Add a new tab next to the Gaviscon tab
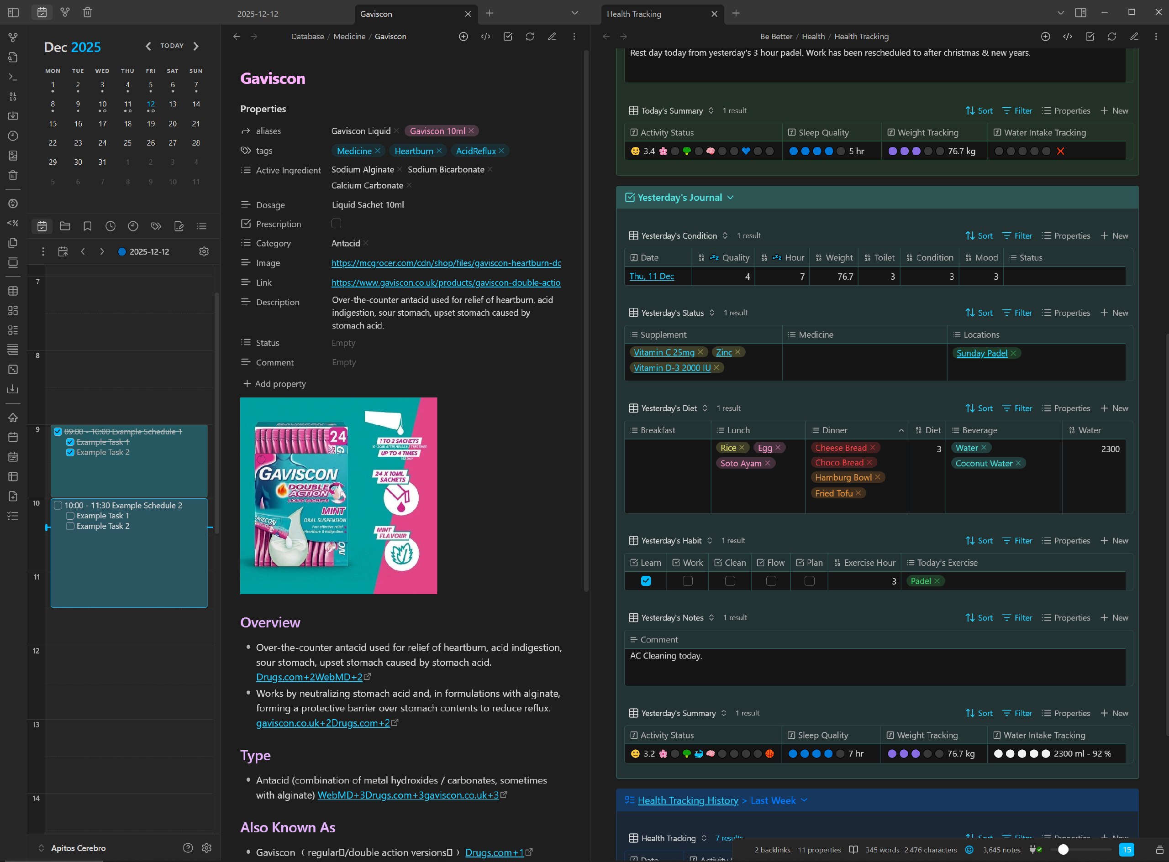 (x=489, y=13)
